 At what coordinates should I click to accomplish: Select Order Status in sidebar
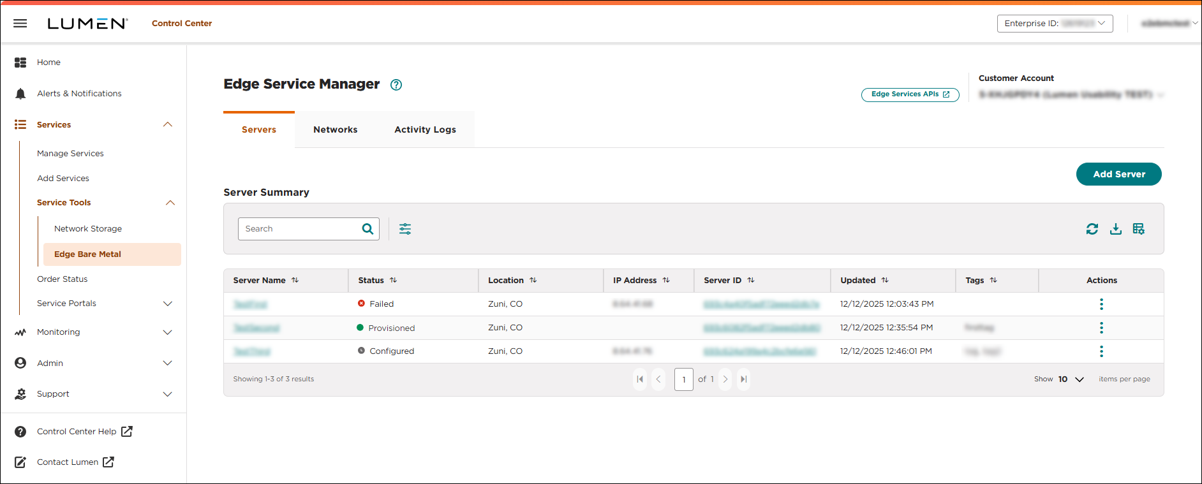pyautogui.click(x=63, y=279)
